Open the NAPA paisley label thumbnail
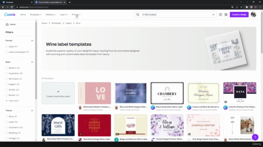The width and height of the screenshot is (263, 147). coord(240,93)
